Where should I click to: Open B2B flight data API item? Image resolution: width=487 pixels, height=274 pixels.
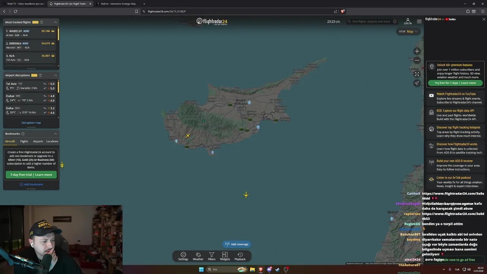pos(455,115)
